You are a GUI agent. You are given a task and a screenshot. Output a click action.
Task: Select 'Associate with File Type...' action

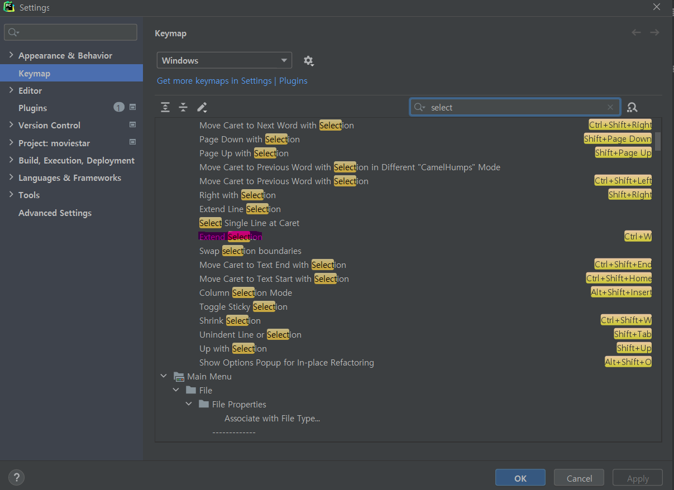pos(272,419)
